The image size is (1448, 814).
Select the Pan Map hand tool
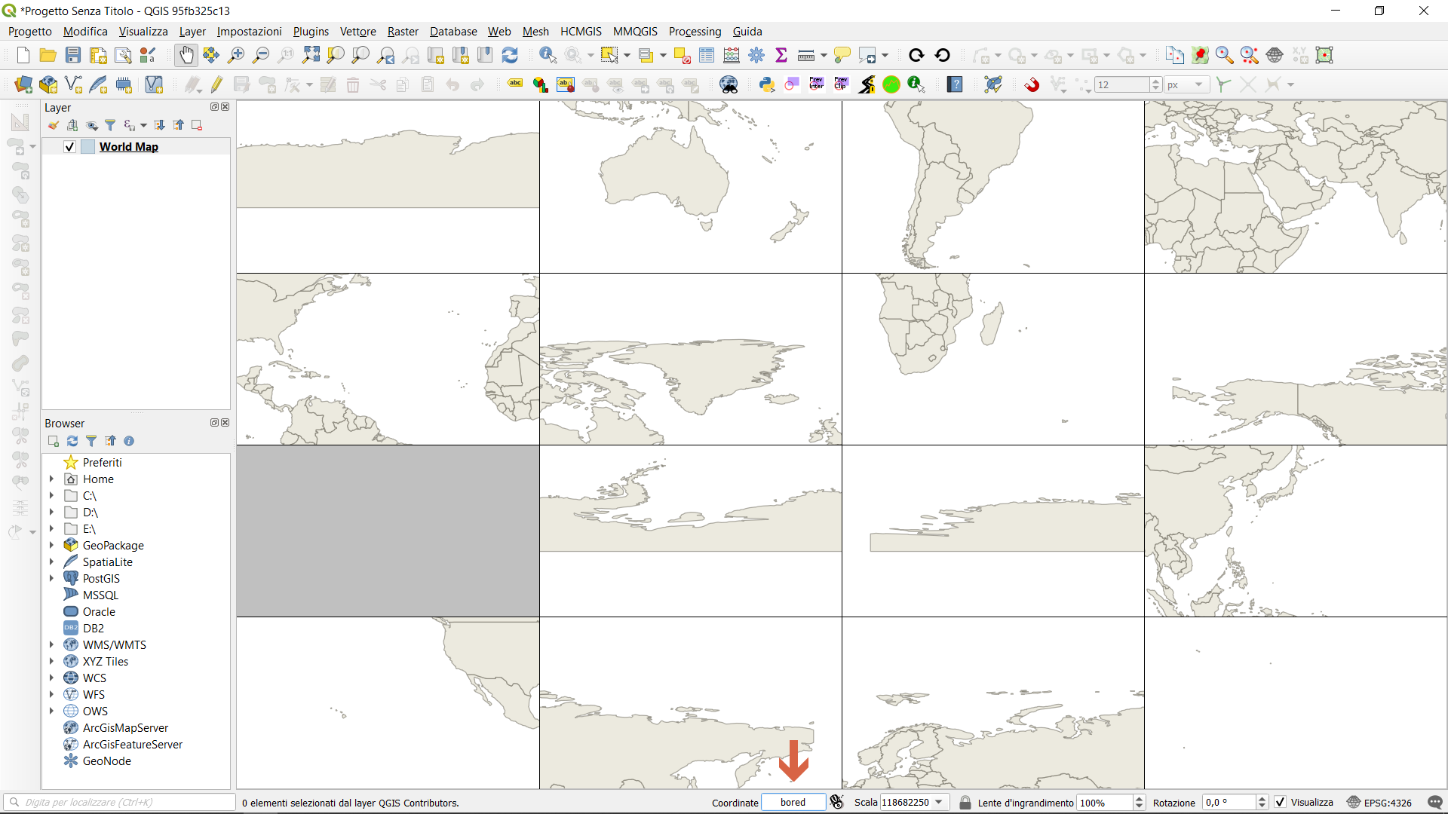pos(186,55)
